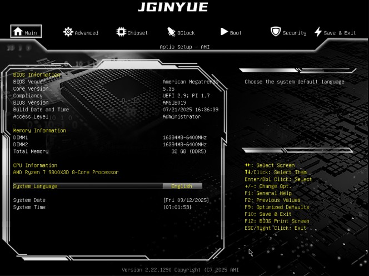
Task: Click the JGINYUE brand logo
Action: tap(173, 7)
